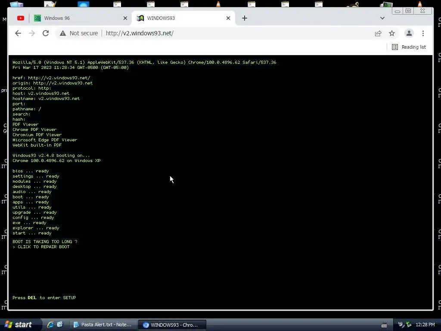Click the second system tray icon beside the clock
The width and height of the screenshot is (441, 331).
click(x=409, y=325)
